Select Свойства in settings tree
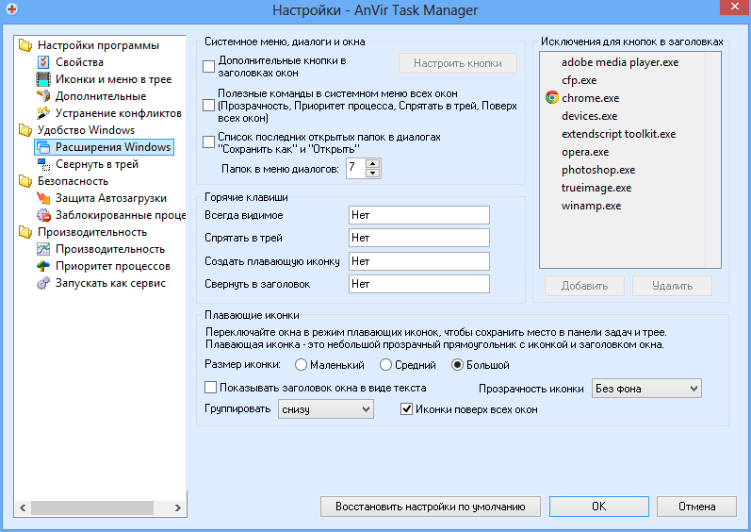Viewport: 751px width, 532px height. coord(79,62)
